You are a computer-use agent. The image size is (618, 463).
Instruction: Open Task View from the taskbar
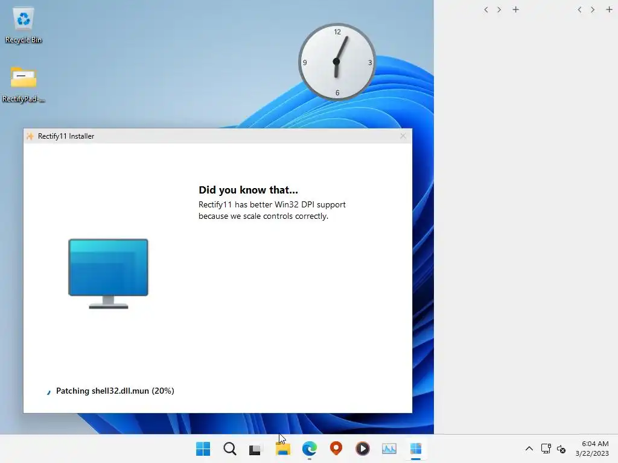point(256,449)
